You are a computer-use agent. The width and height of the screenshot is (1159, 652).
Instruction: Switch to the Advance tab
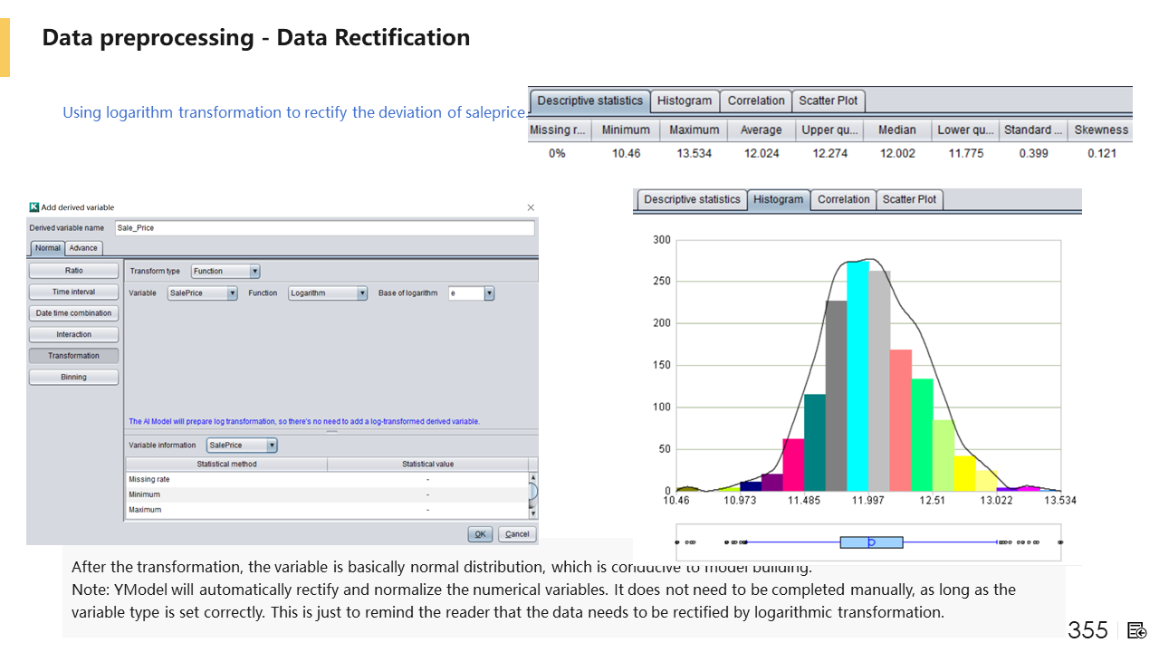pos(83,248)
